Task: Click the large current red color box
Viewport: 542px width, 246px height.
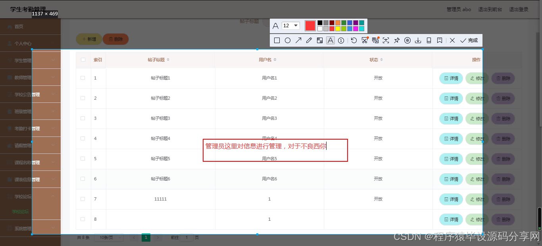Action: tap(310, 26)
